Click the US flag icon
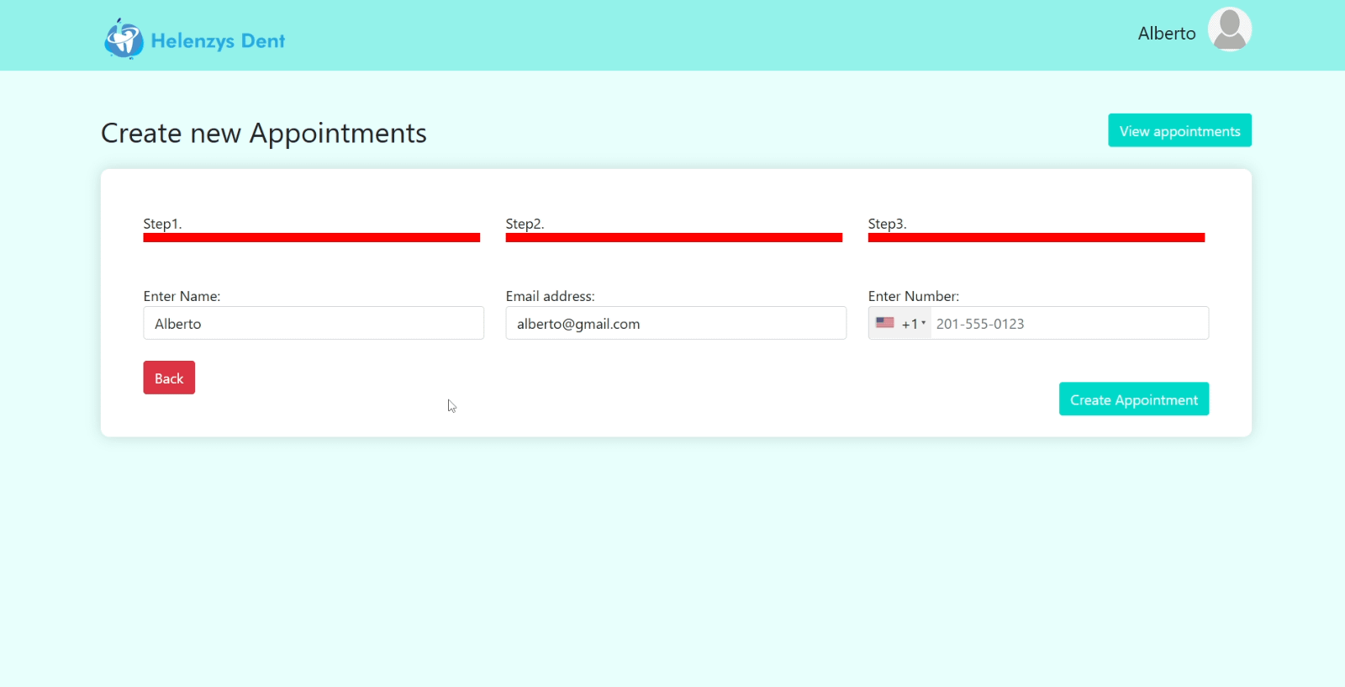The image size is (1345, 687). pos(884,323)
